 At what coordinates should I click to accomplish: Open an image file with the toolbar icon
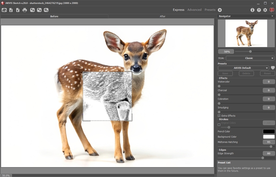[11, 10]
